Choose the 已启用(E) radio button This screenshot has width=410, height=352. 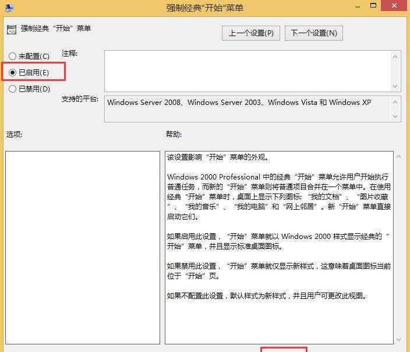click(x=13, y=73)
